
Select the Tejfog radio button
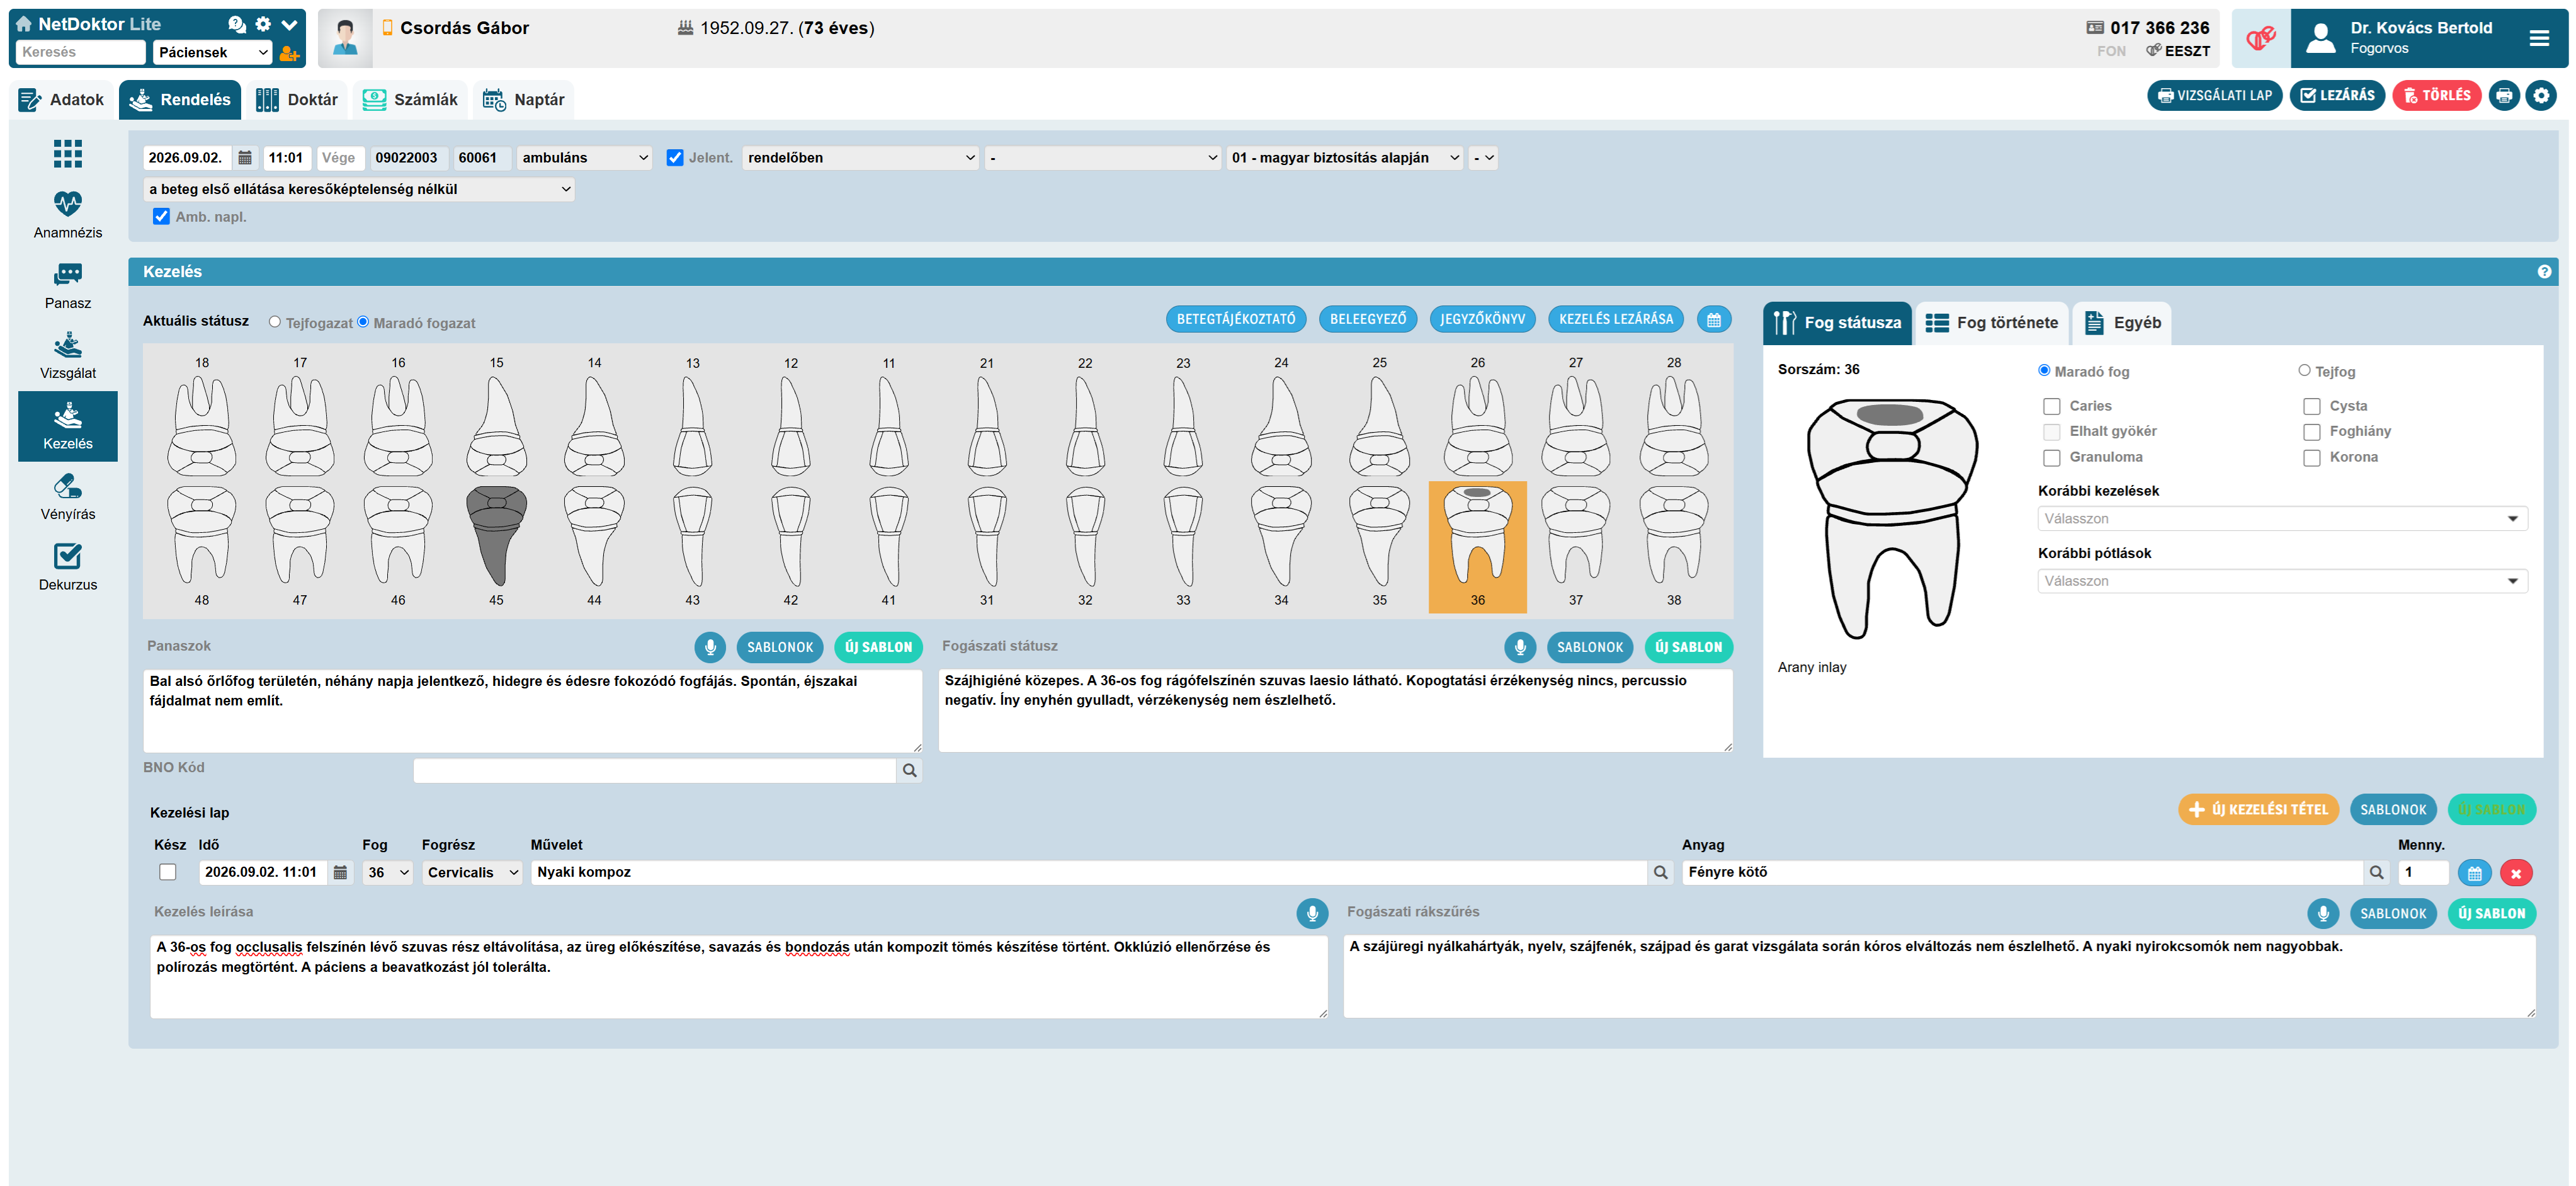coord(2305,370)
